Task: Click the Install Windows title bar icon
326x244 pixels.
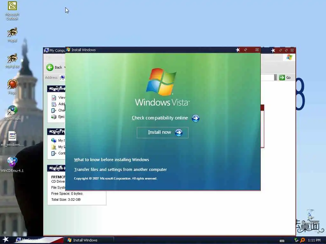Action: (x=68, y=50)
